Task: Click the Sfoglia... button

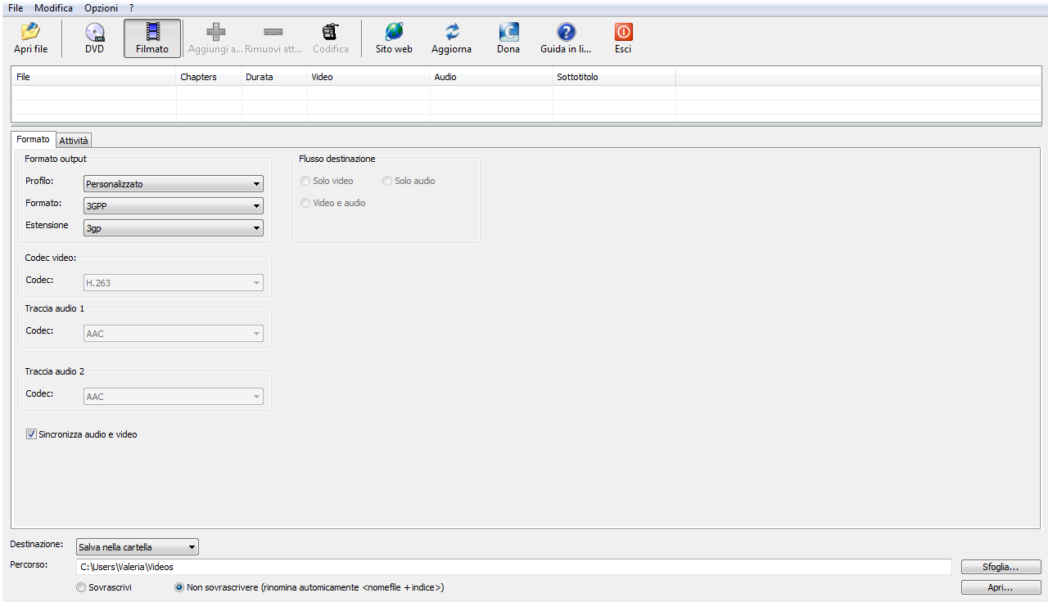Action: (x=1001, y=567)
